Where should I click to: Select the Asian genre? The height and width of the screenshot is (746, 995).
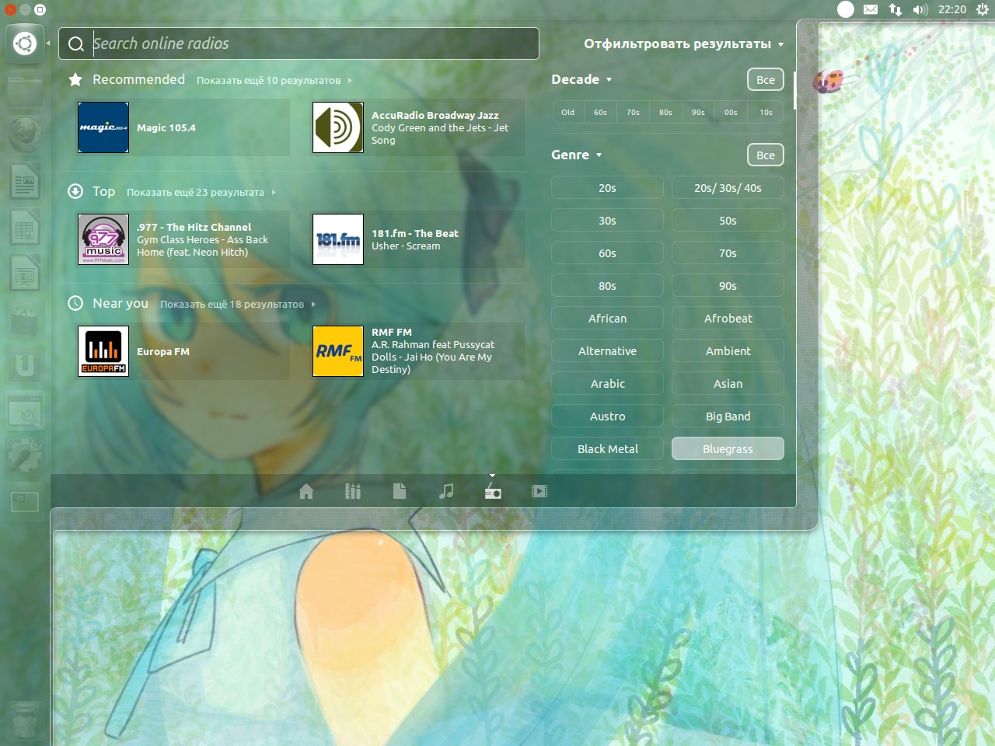tap(728, 383)
